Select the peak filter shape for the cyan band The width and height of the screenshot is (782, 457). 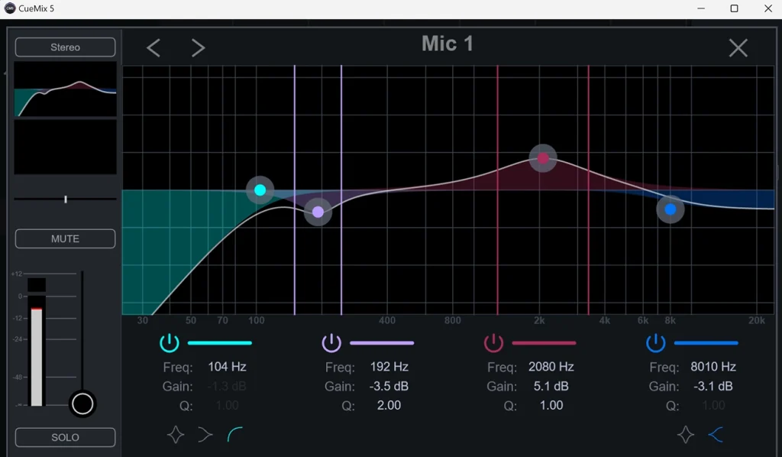[176, 435]
